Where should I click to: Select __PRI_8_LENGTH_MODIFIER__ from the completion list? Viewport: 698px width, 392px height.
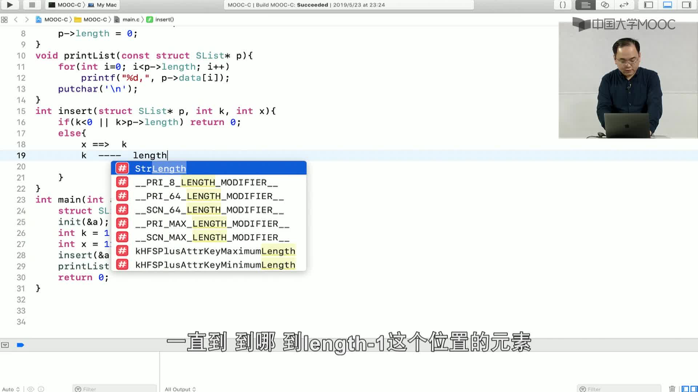pos(209,182)
